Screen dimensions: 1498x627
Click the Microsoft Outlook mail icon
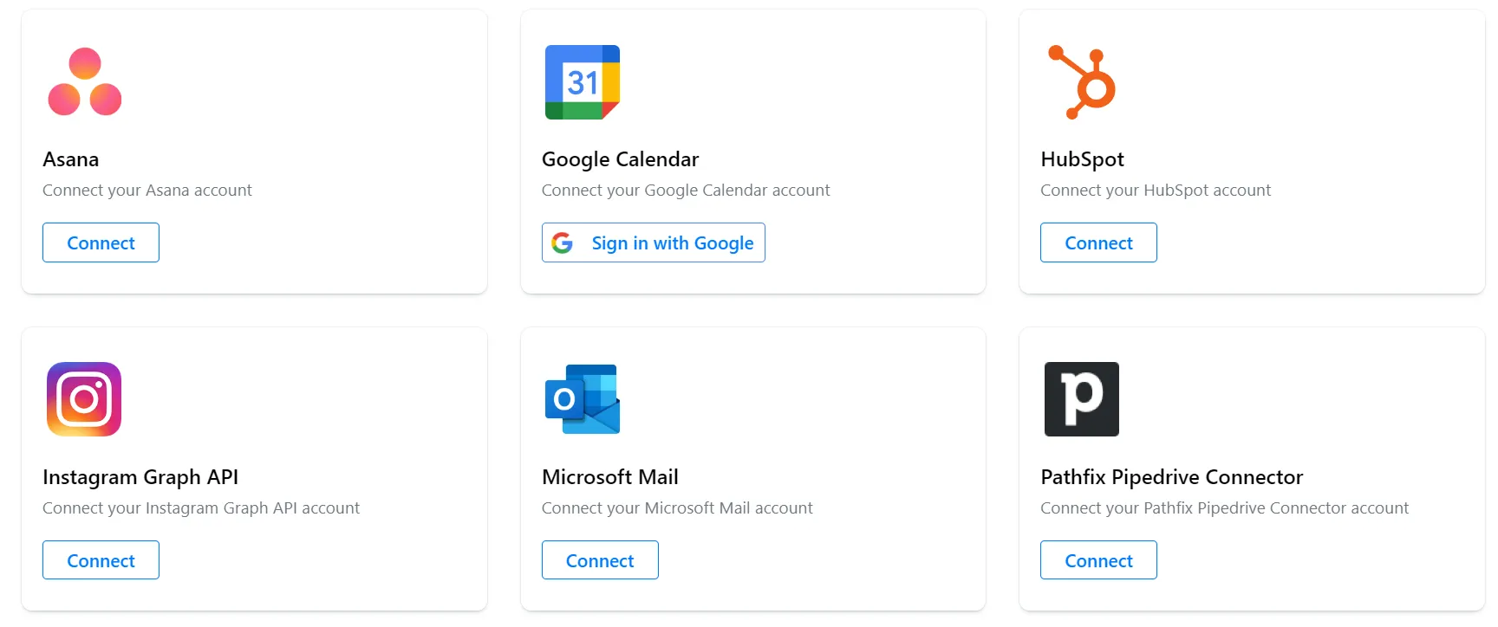[583, 399]
